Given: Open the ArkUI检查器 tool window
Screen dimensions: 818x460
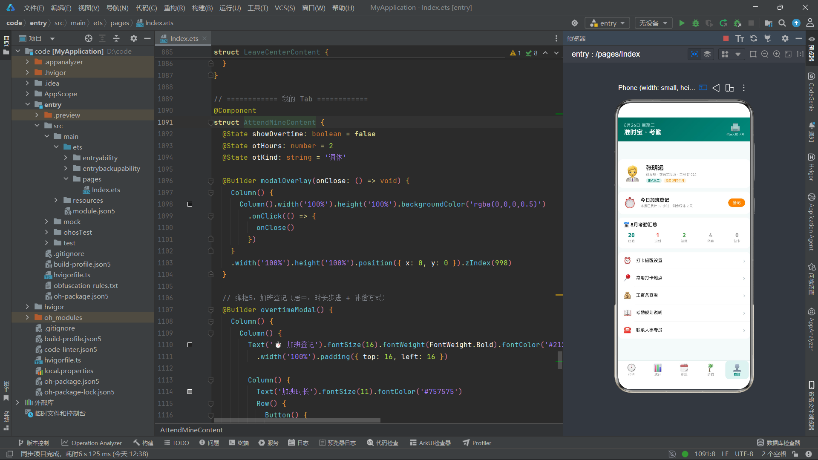Looking at the screenshot, I should [430, 443].
